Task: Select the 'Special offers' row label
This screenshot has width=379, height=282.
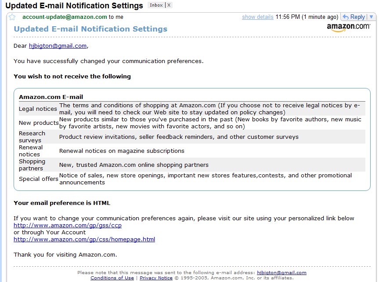Action: click(39, 179)
